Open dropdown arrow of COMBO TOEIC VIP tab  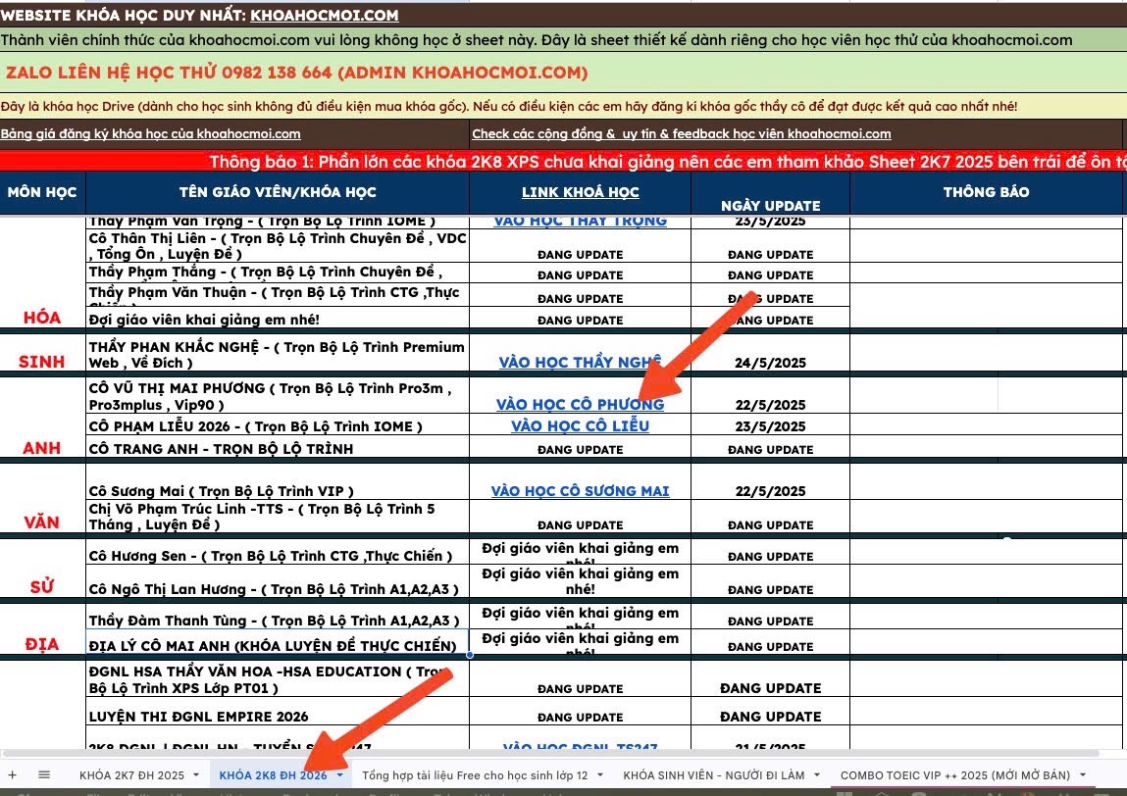(x=1083, y=775)
